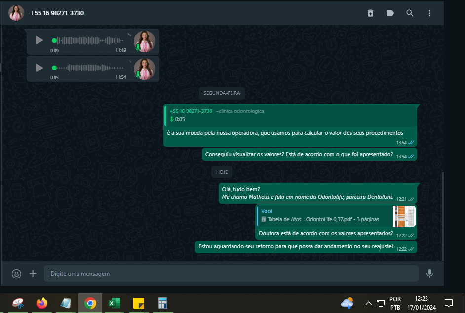
Task: Open dropdown arrow on 11:49 voice message
Action: [130, 35]
